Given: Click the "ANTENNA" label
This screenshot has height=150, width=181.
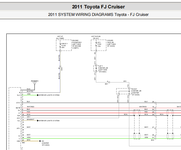Looking at the screenshot, I should tap(35, 81).
